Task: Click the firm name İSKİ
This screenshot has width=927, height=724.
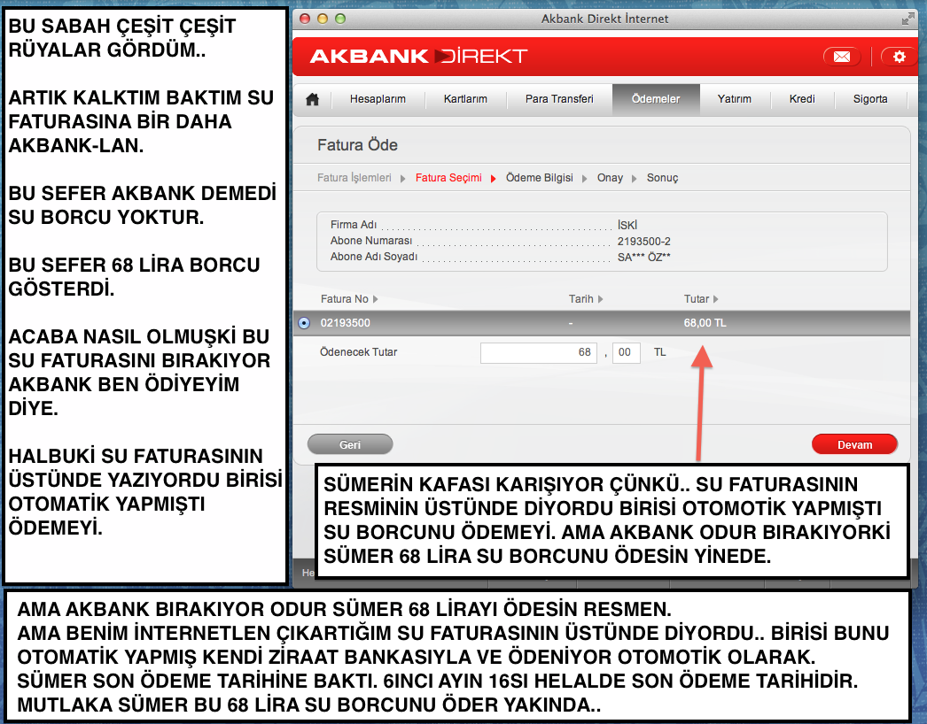Action: (x=627, y=225)
